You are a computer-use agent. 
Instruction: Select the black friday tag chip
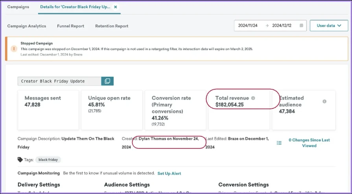pyautogui.click(x=48, y=160)
